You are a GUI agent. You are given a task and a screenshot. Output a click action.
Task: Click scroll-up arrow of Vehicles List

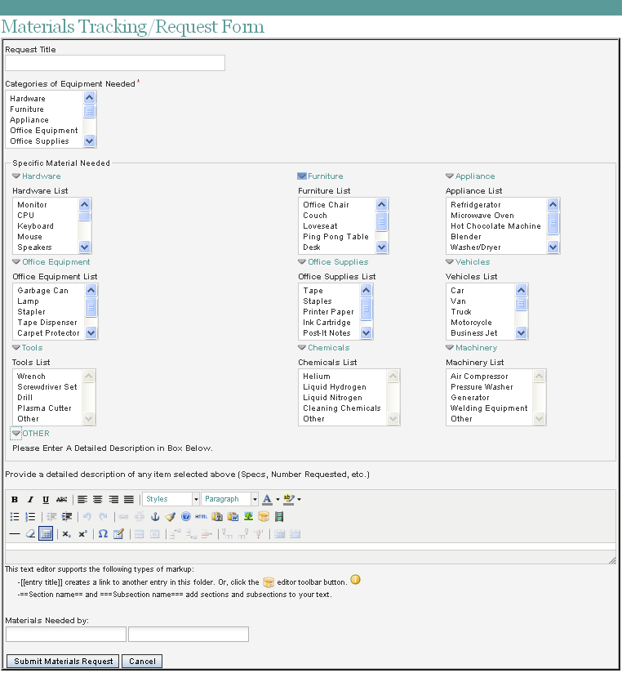[521, 290]
